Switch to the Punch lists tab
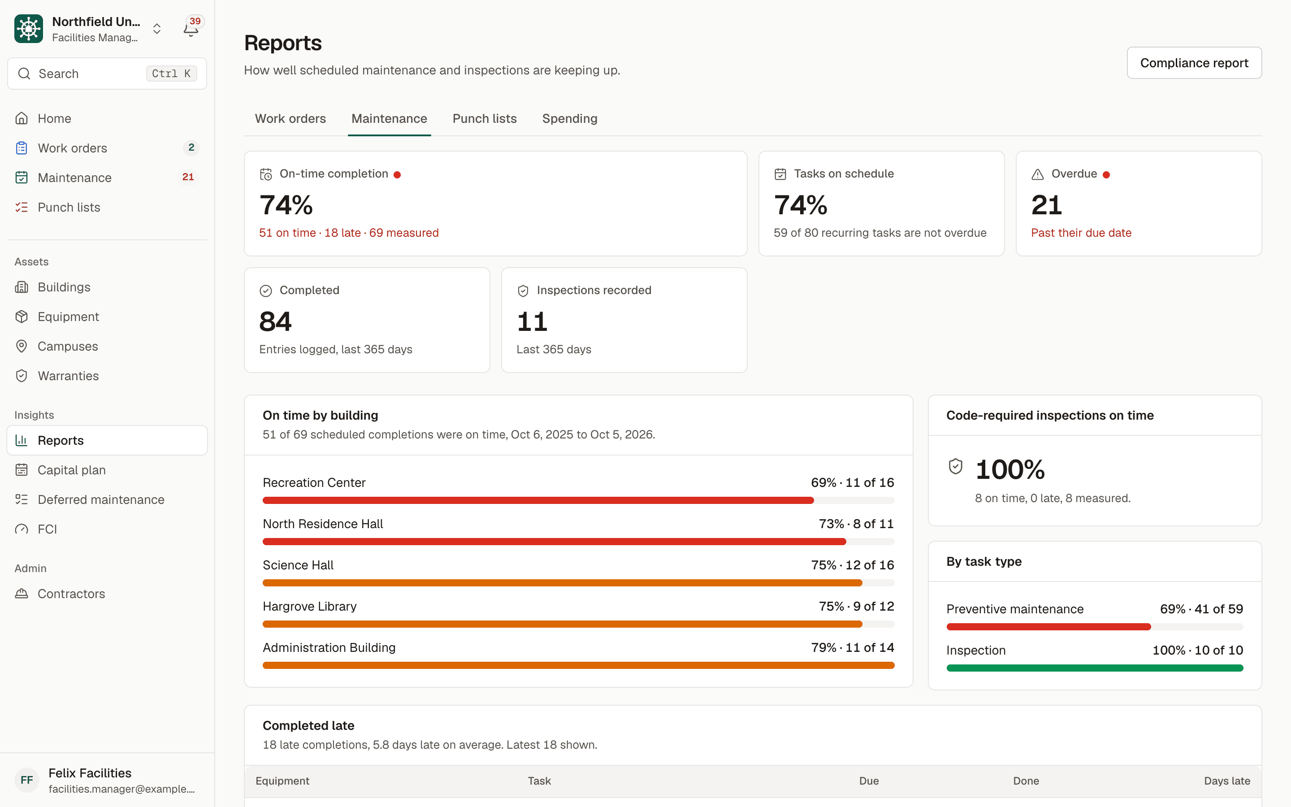Screen dimensions: 1291x807 [x=485, y=118]
